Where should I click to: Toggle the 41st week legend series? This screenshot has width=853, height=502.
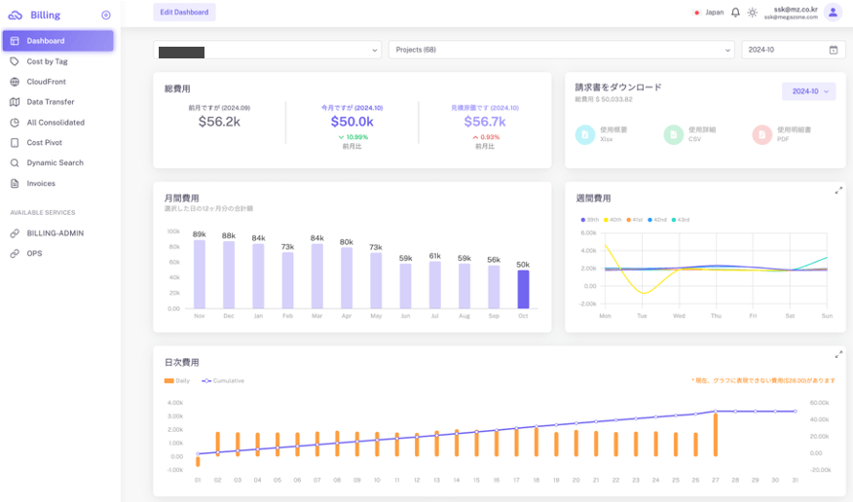(634, 220)
